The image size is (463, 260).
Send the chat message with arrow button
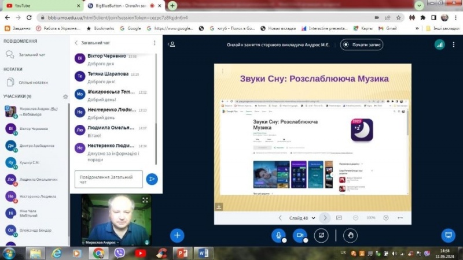tap(152, 179)
